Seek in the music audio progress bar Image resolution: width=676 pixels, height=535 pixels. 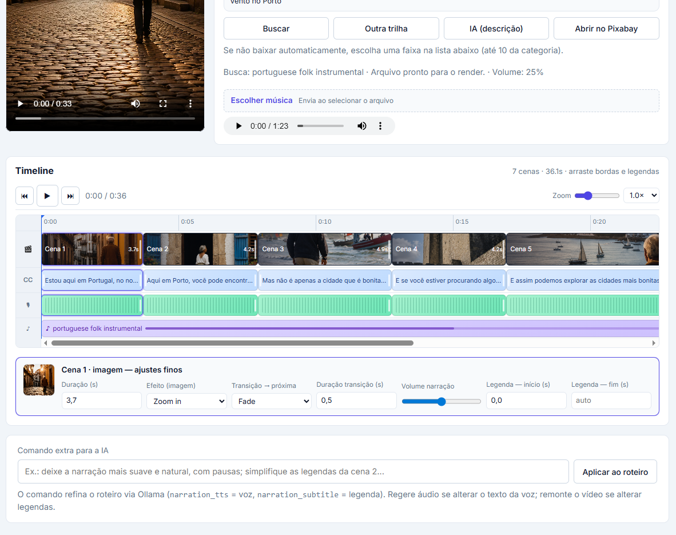(320, 126)
